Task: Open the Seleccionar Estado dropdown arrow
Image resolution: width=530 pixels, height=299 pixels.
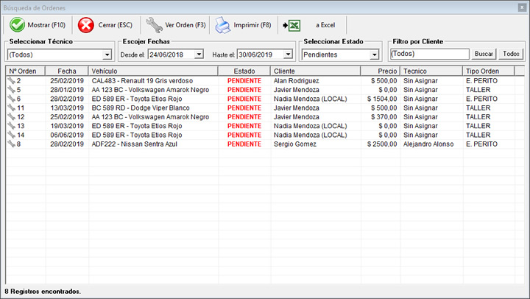Action: 374,54
